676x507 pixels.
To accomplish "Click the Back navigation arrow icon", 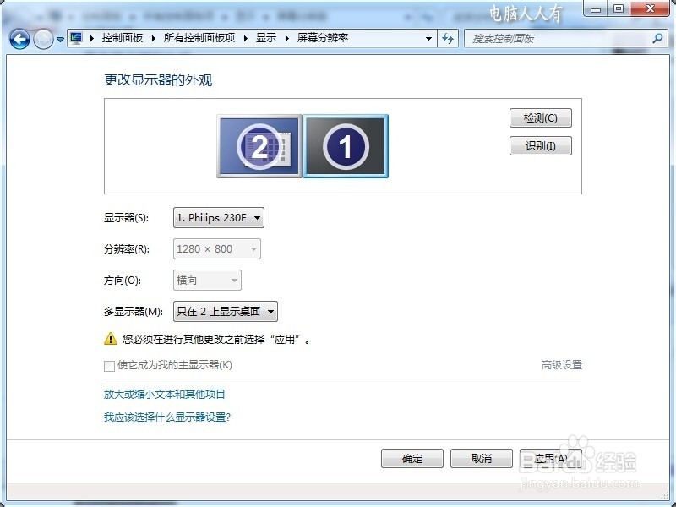I will coord(19,38).
